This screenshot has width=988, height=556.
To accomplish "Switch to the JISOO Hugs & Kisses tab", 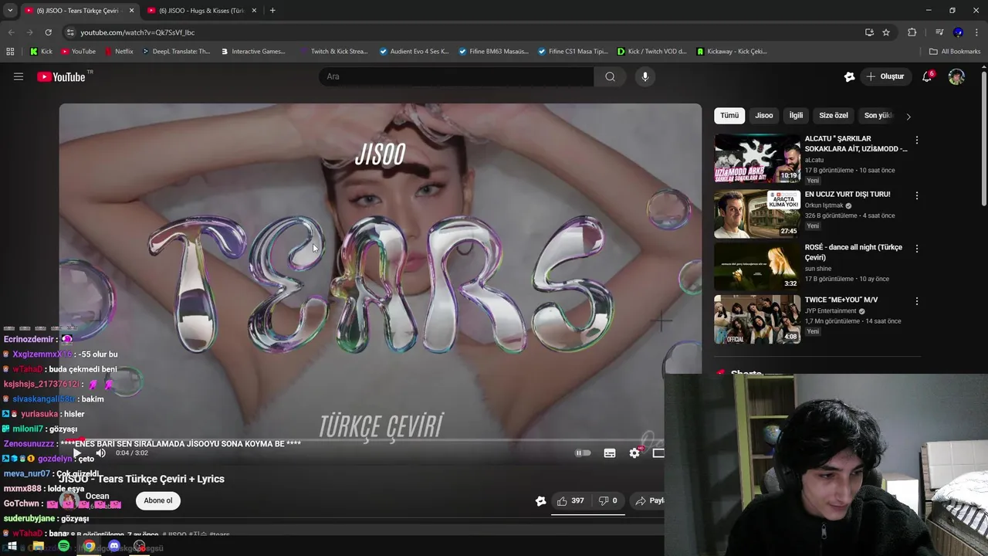I will pyautogui.click(x=201, y=11).
